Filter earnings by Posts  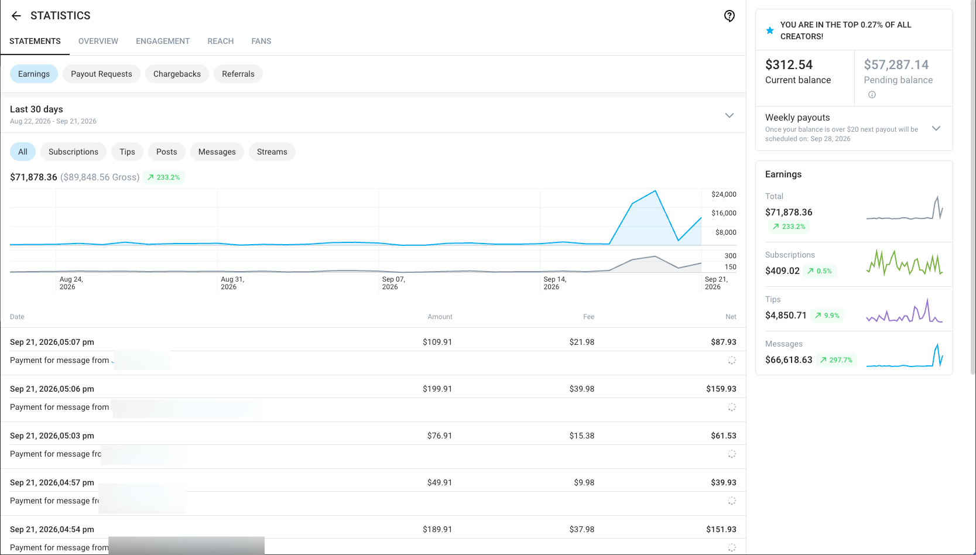click(167, 152)
